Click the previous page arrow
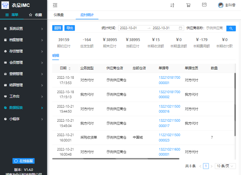Image resolution: width=241 pixels, height=175 pixels. (x=200, y=166)
